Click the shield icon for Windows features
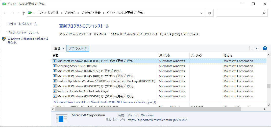This screenshot has height=132, width=271. pos(4,39)
